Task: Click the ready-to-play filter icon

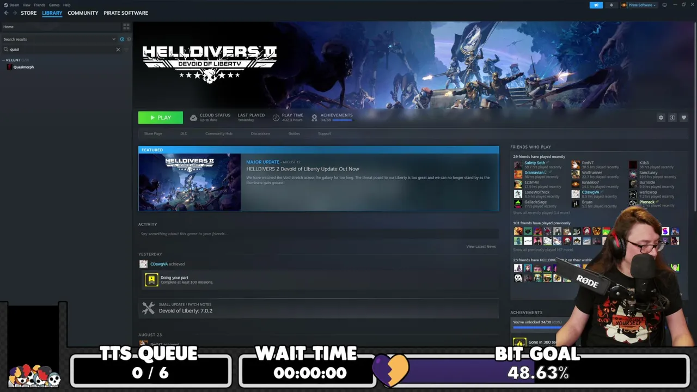Action: tap(129, 39)
